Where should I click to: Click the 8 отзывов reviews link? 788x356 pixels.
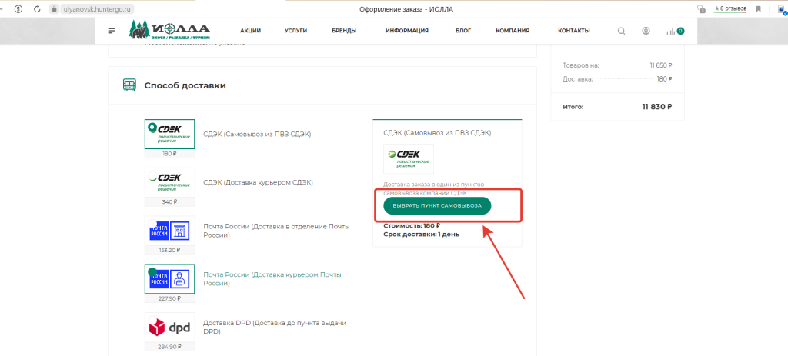point(730,8)
